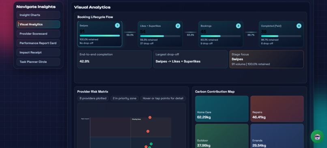The image size is (327, 148).
Task: Select the Completed (Paid) stage card
Action: 281,34
